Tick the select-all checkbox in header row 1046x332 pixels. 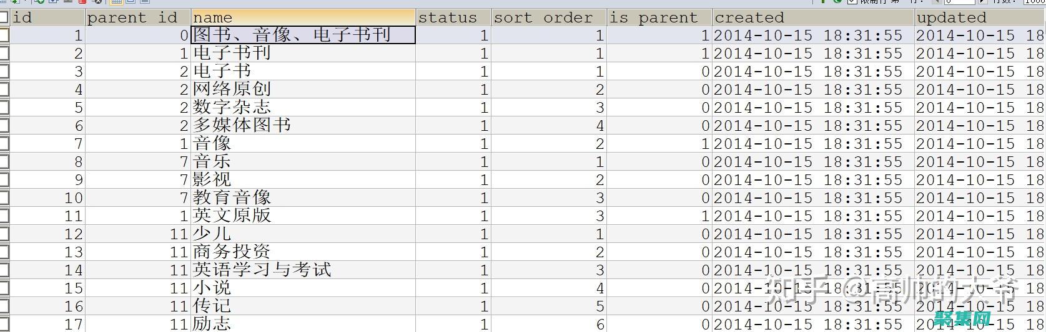4,17
